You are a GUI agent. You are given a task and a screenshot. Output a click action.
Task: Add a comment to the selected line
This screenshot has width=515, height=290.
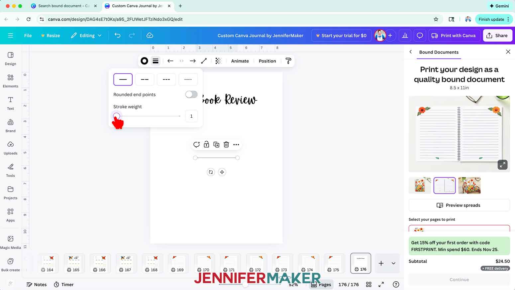point(197,144)
